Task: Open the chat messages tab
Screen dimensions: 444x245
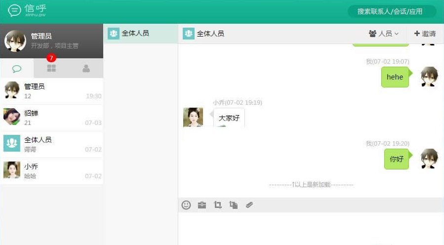Action: point(17,69)
